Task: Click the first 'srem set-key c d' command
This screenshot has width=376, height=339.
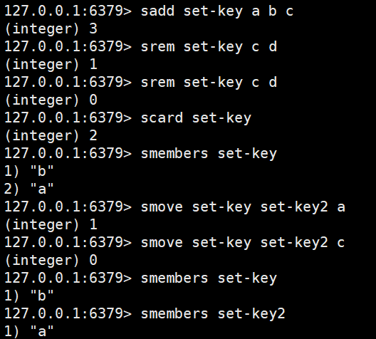Action: [x=209, y=47]
